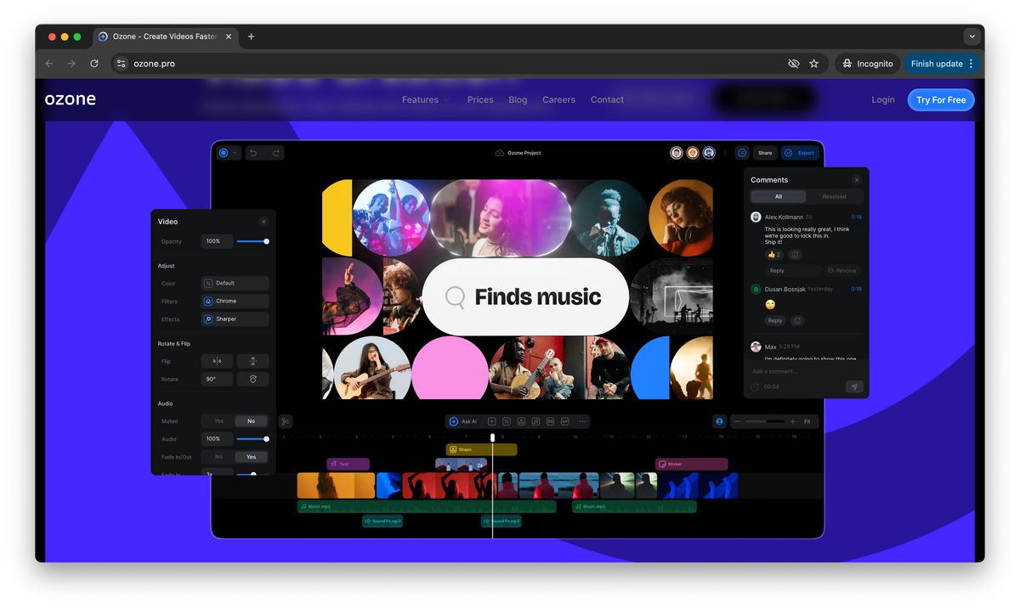The image size is (1020, 609).
Task: Open the Prices page
Action: click(480, 100)
